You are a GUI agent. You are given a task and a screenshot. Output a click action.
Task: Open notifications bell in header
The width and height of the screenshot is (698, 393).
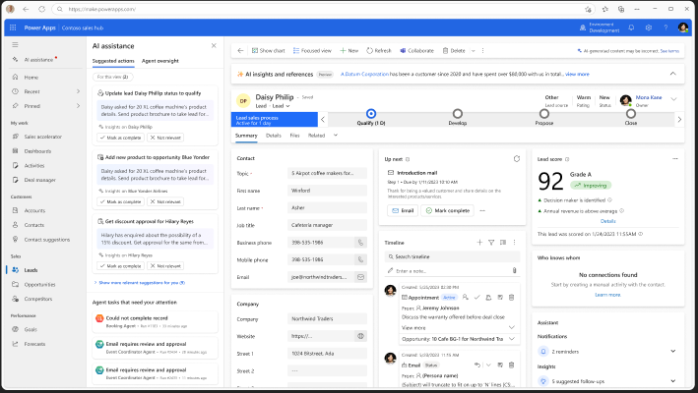click(631, 28)
